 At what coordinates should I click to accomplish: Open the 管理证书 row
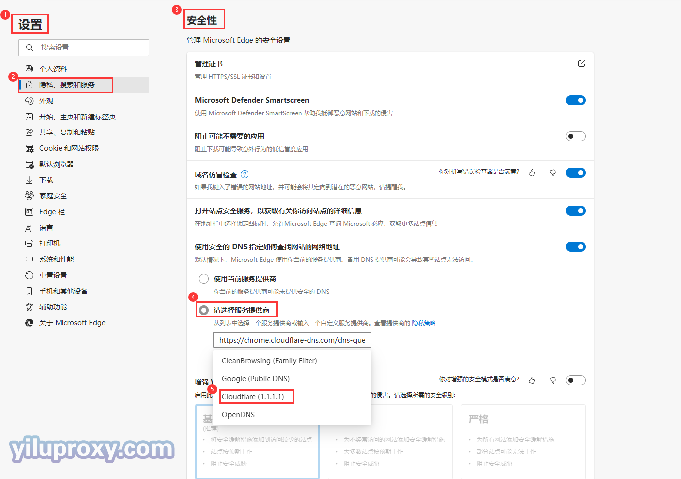click(390, 70)
